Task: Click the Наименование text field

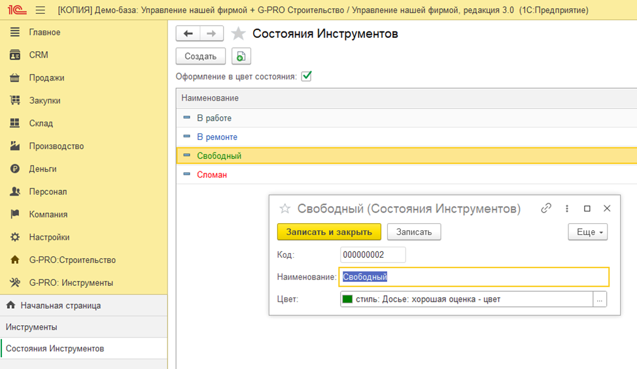Action: (x=473, y=277)
